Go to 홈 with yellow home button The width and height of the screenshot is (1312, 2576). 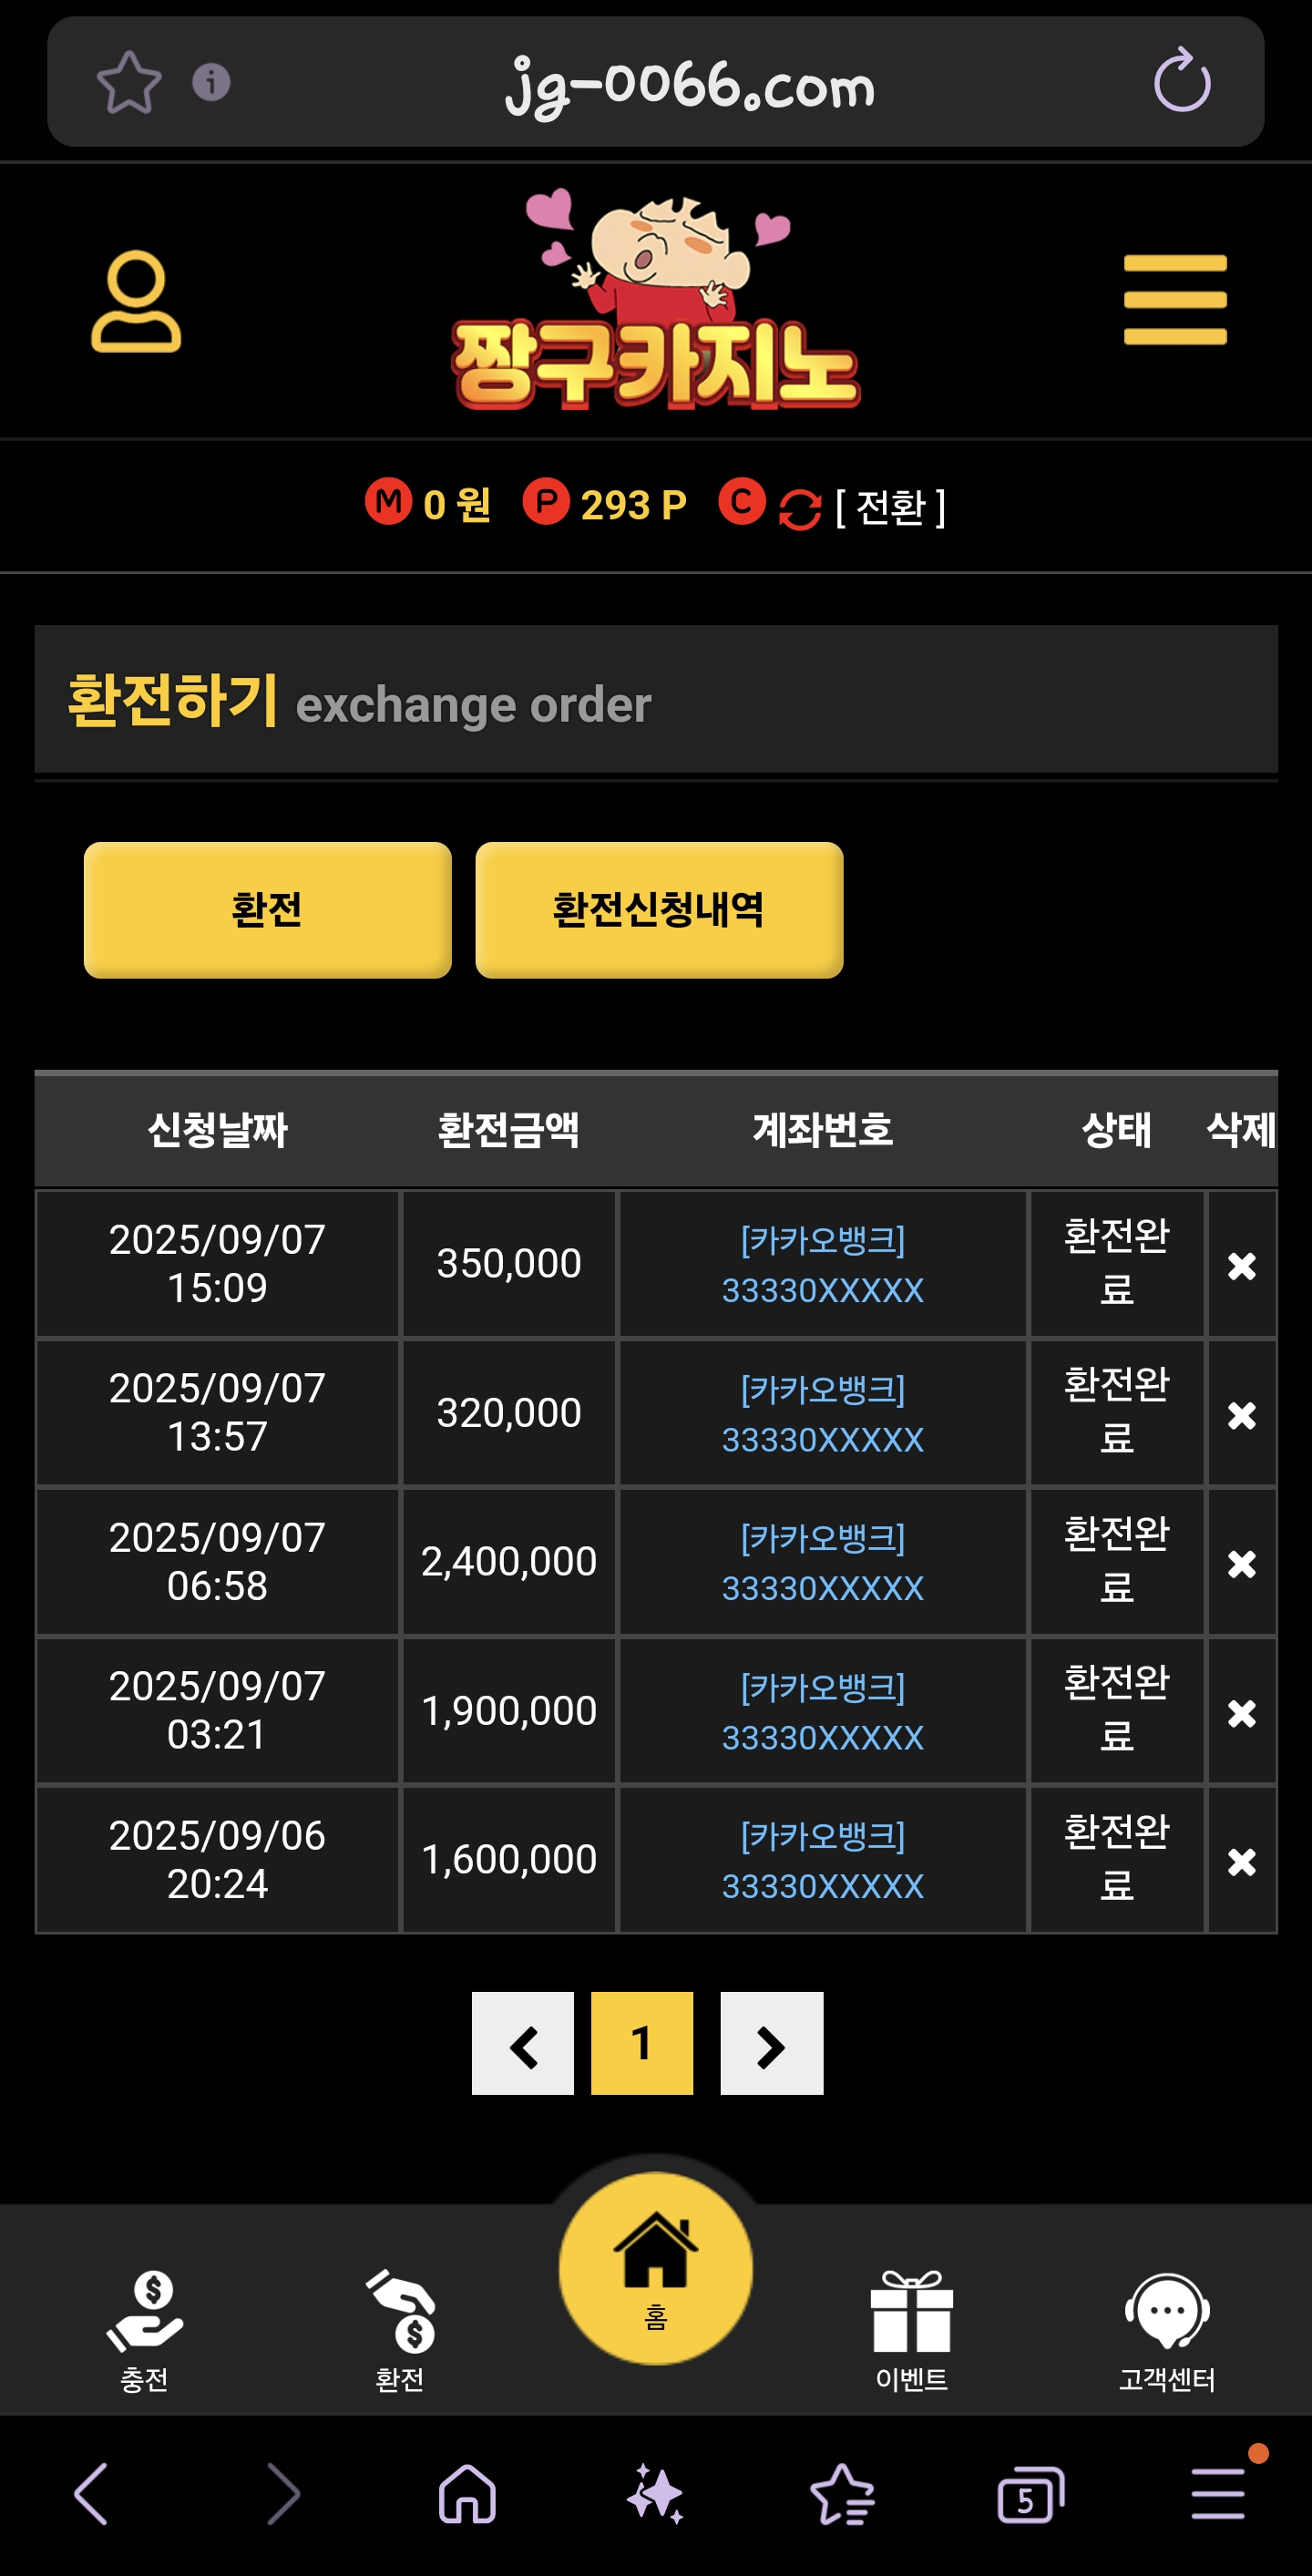(x=655, y=2268)
